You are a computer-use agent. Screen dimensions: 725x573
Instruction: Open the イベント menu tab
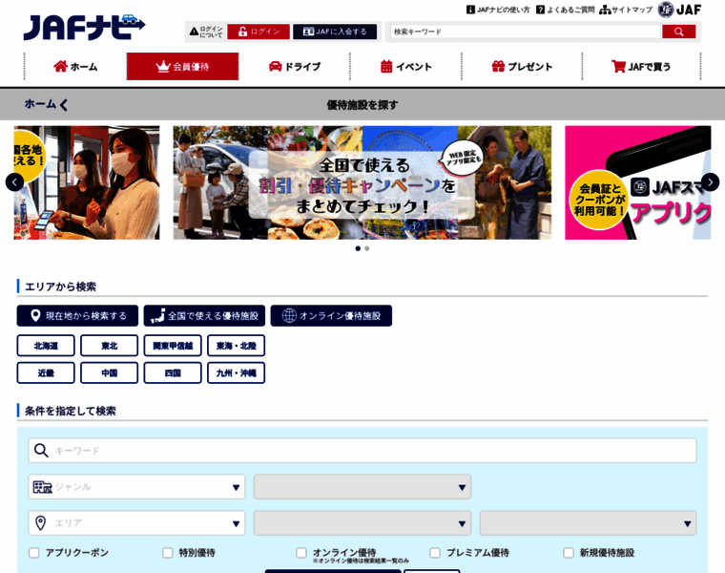(x=406, y=67)
